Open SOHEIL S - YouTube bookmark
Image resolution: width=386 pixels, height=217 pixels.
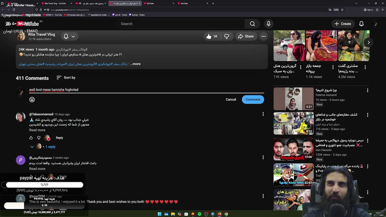52,15
